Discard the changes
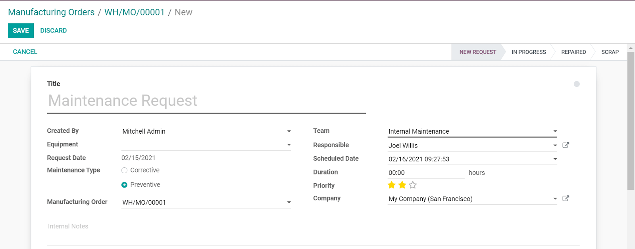The height and width of the screenshot is (249, 635). click(x=54, y=31)
